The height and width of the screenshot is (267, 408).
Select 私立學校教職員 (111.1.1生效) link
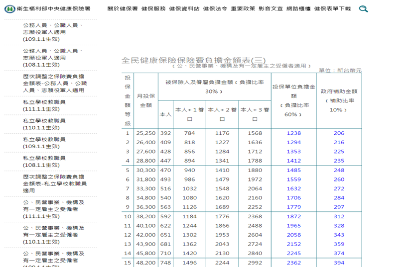point(44,105)
